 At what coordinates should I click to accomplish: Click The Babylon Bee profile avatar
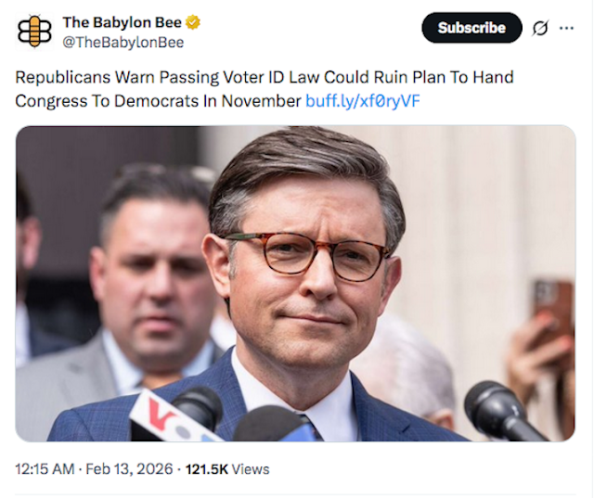[x=35, y=31]
